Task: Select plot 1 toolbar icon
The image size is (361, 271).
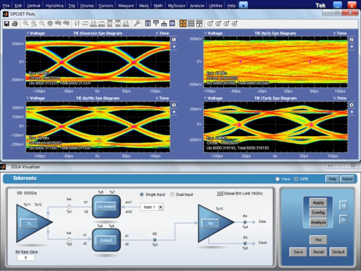Action: (x=210, y=23)
